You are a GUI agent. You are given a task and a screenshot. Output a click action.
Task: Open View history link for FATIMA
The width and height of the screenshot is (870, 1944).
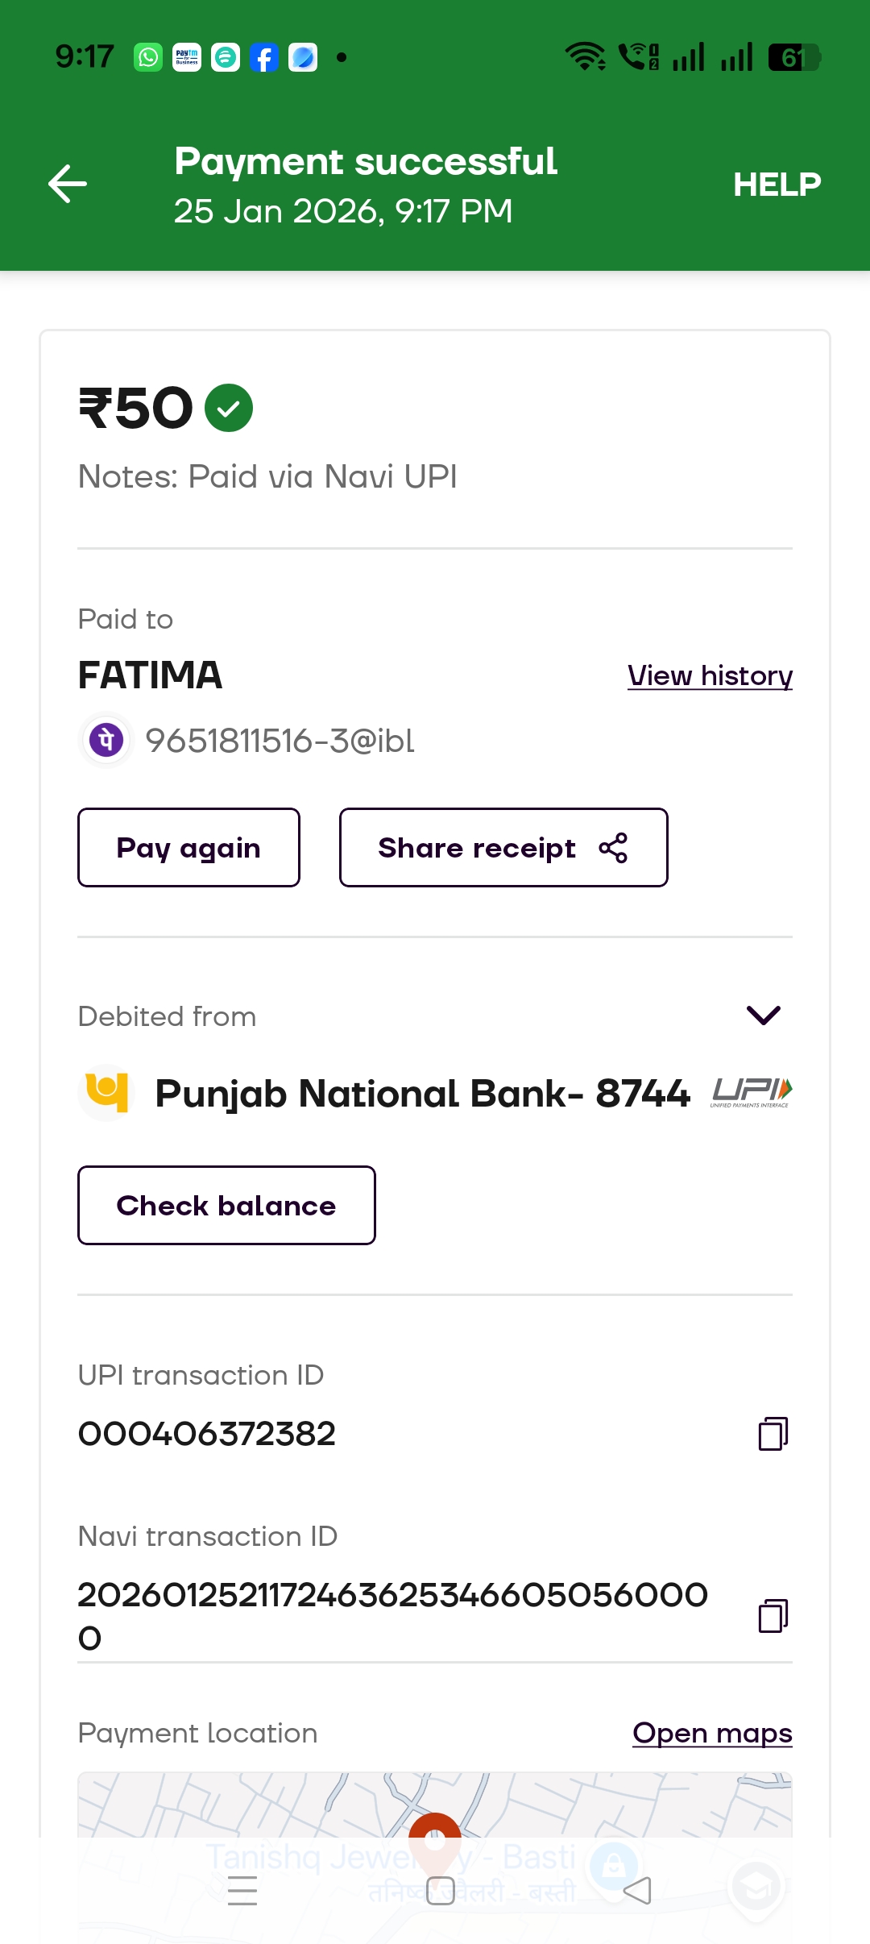[x=710, y=675]
